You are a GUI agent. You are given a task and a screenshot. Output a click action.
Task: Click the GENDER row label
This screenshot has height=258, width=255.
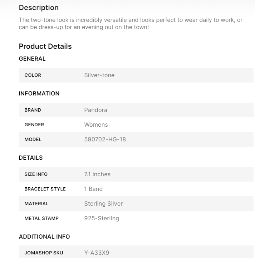[34, 125]
